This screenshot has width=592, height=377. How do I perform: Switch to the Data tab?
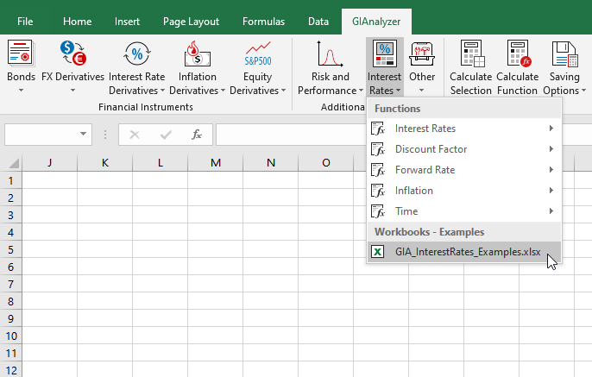coord(318,22)
